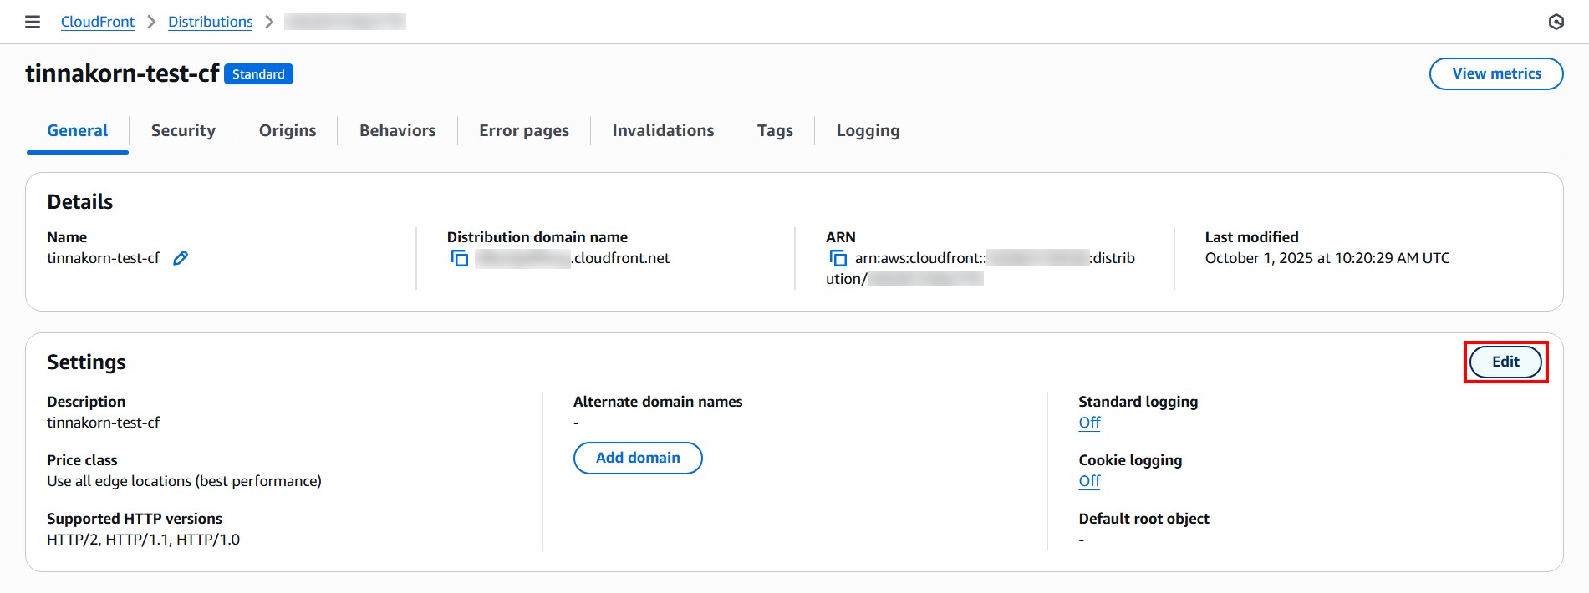The image size is (1589, 593).
Task: Click the hexagon icon in top-right corner
Action: (x=1556, y=22)
